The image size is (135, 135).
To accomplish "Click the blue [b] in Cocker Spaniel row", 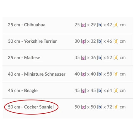I will (x=100, y=107).
